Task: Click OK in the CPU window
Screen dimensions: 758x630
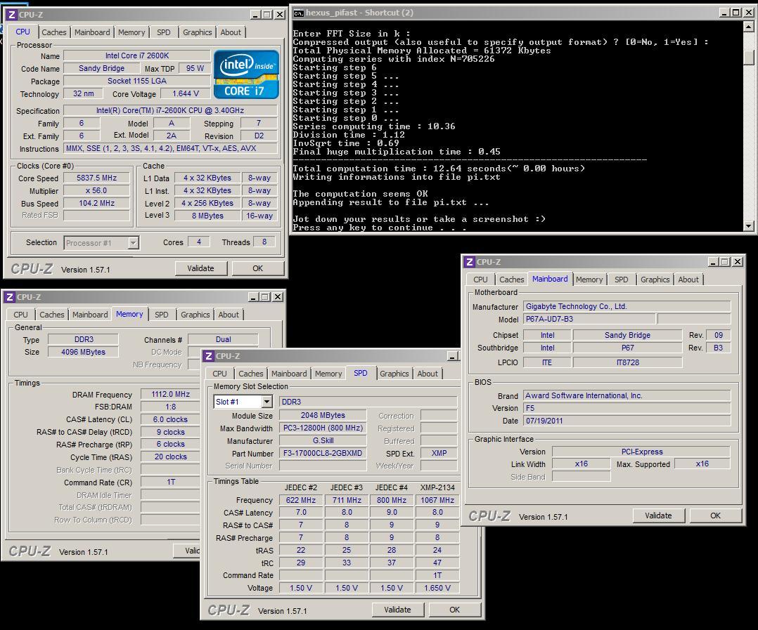Action: tap(257, 268)
